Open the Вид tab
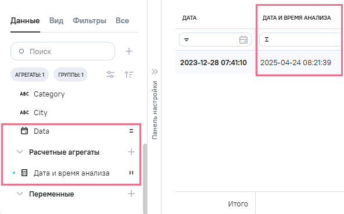Screen dimensions: 344x214 point(56,21)
